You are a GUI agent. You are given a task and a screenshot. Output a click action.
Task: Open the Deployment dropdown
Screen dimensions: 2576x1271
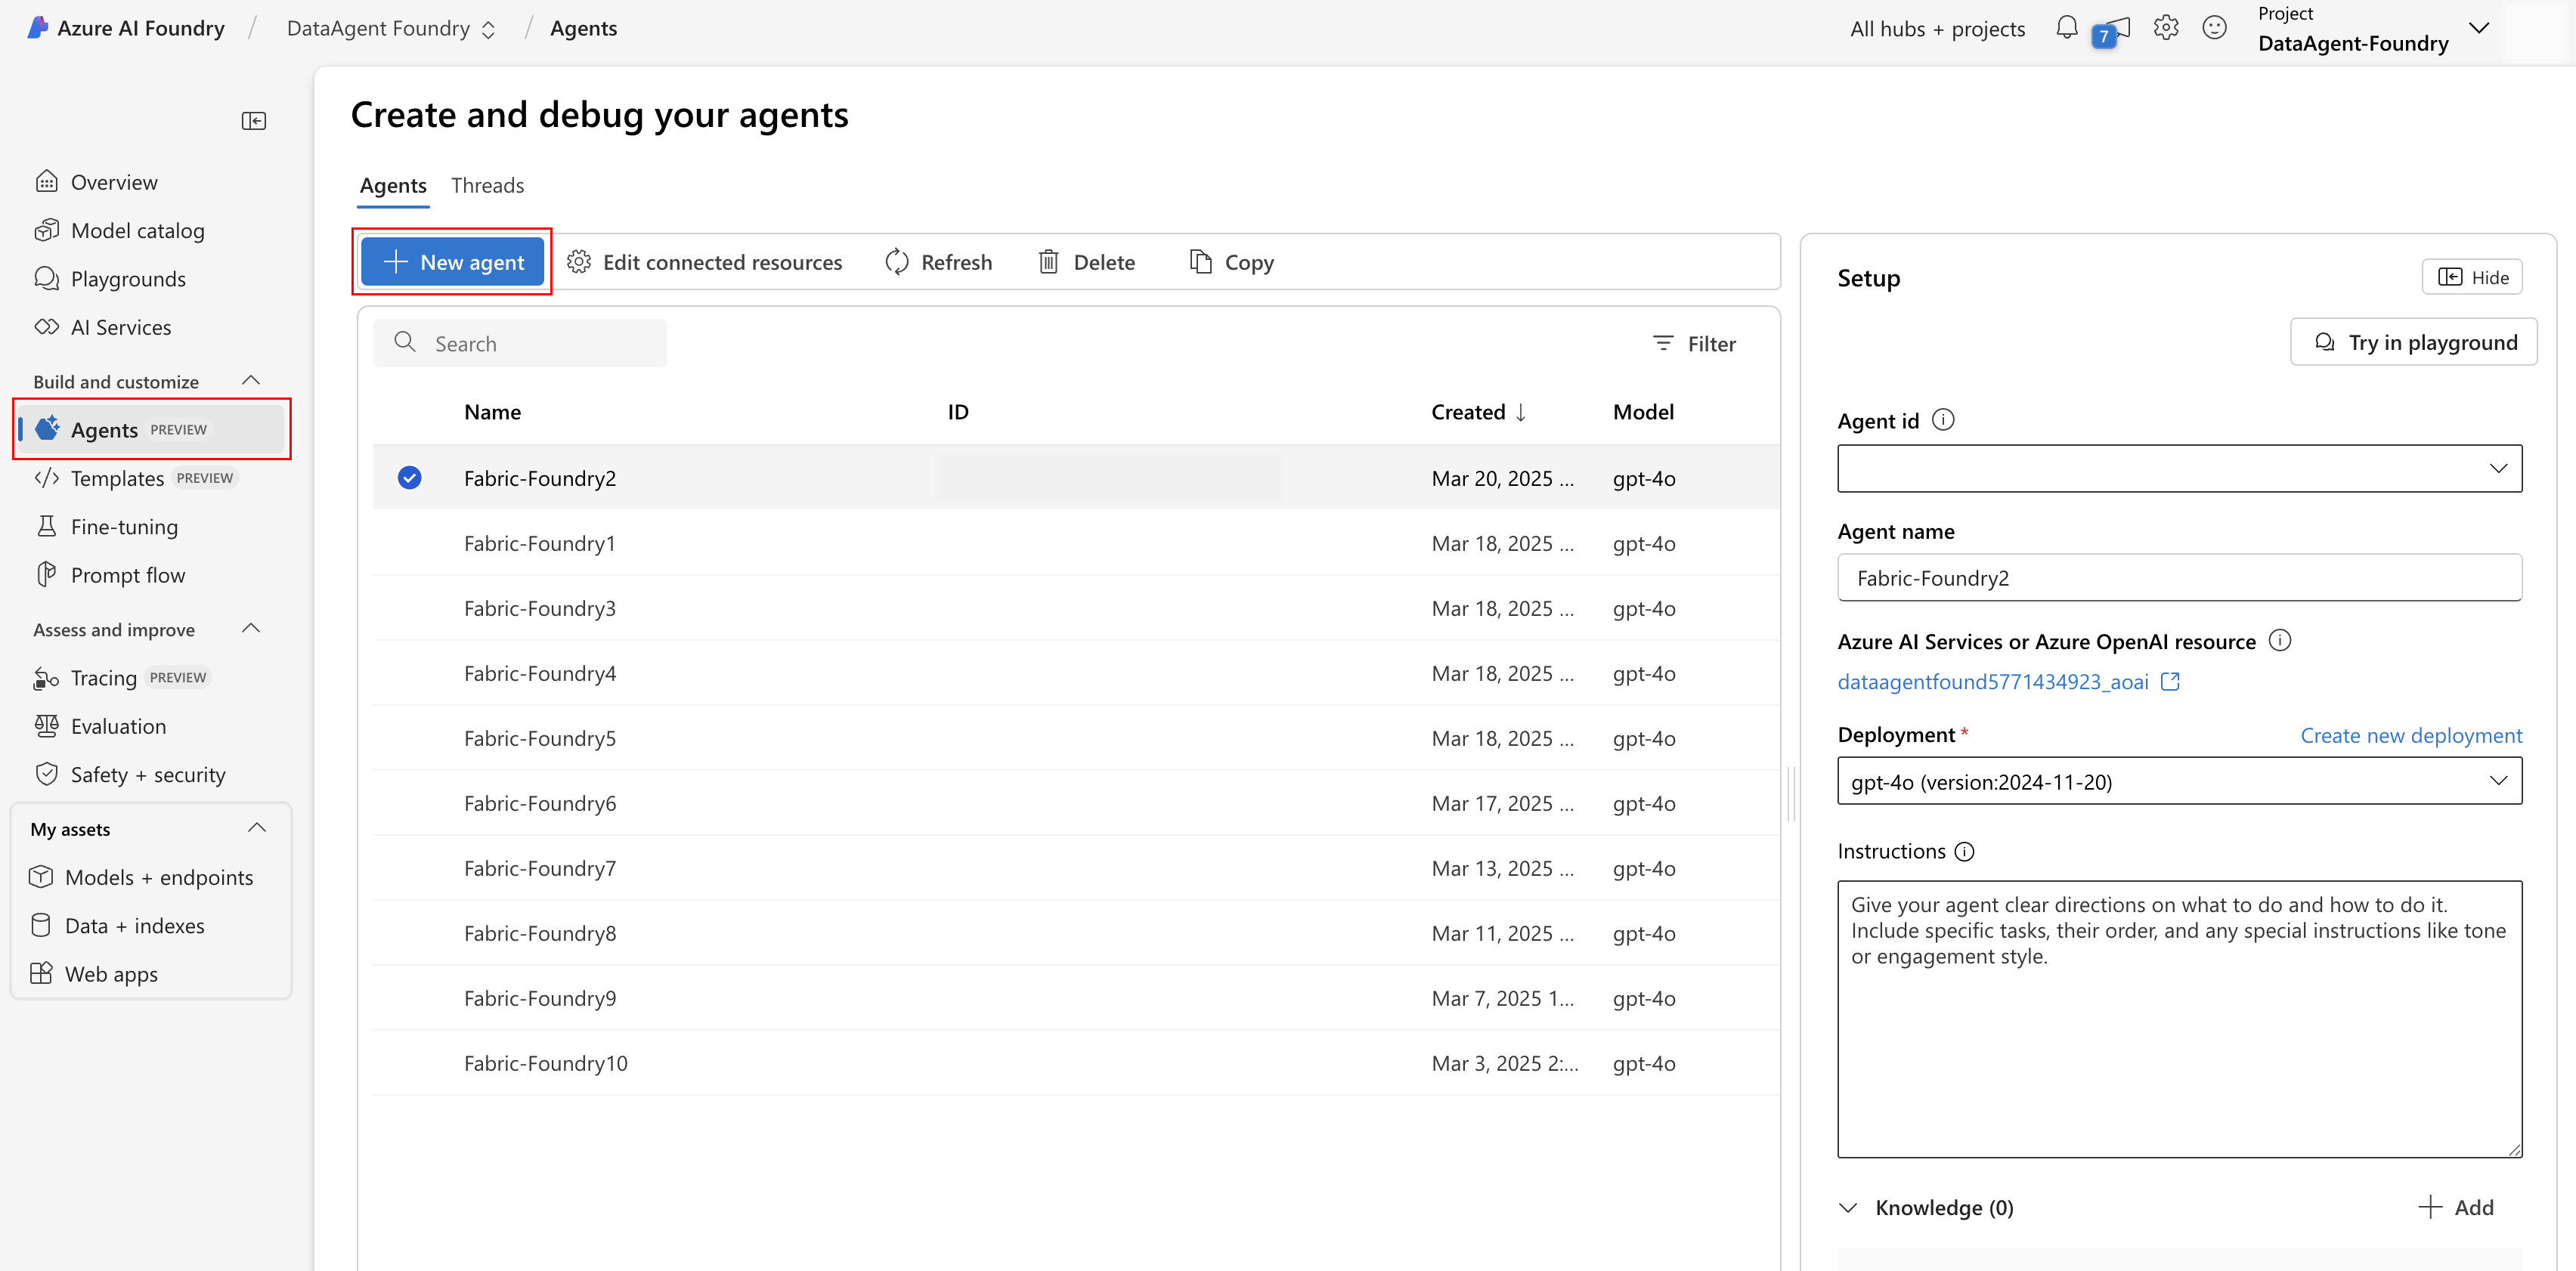coord(2179,781)
